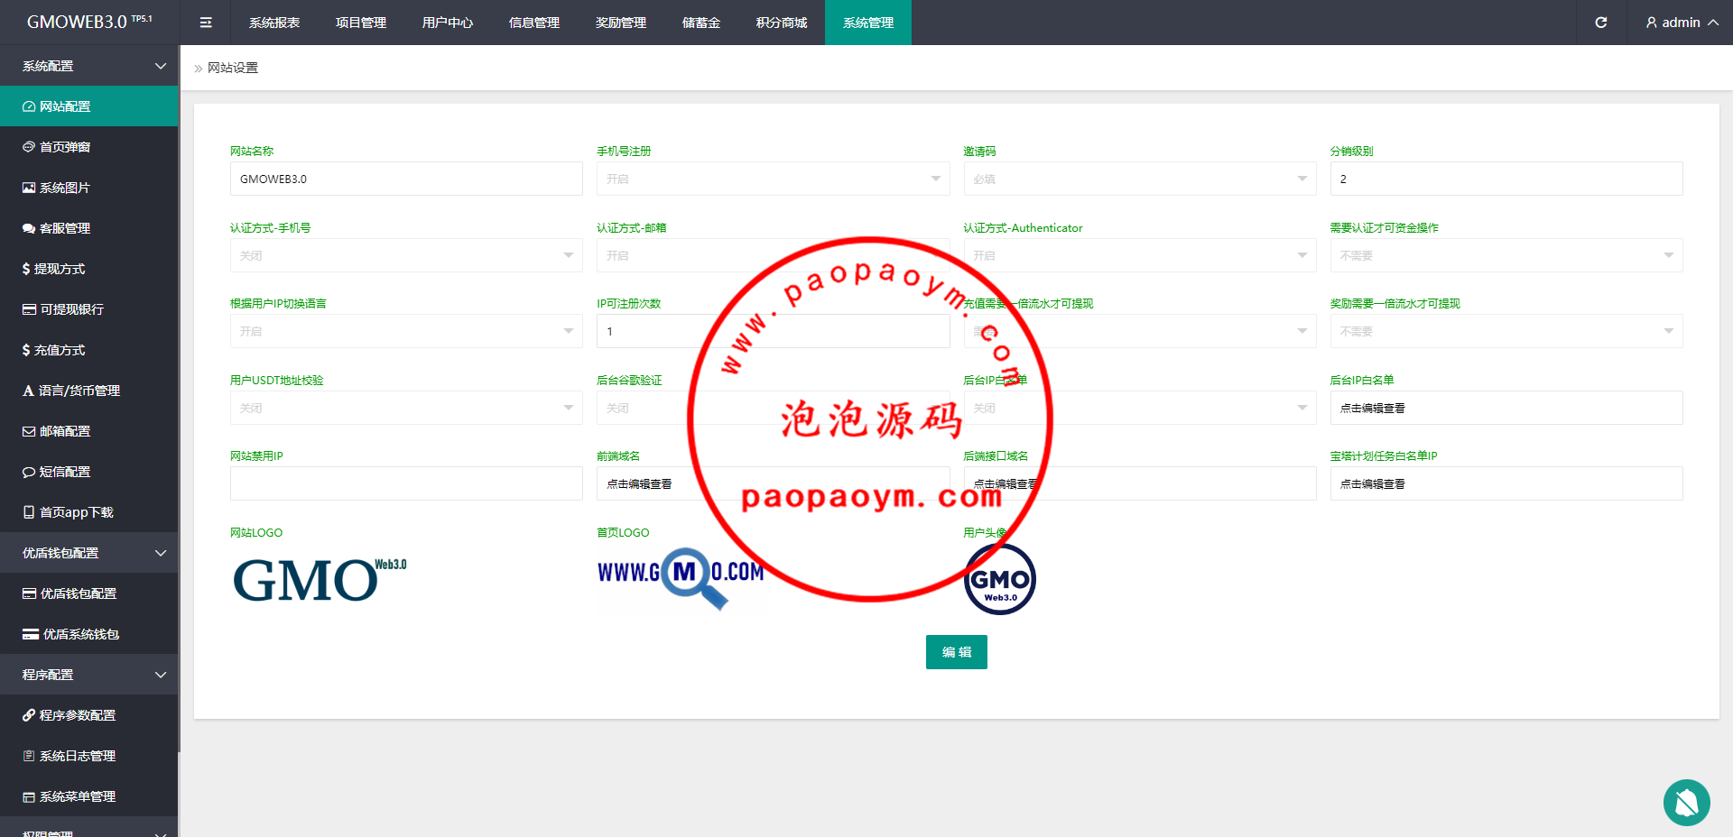This screenshot has height=837, width=1733.
Task: Open the 项目管理 top menu
Action: coord(361,23)
